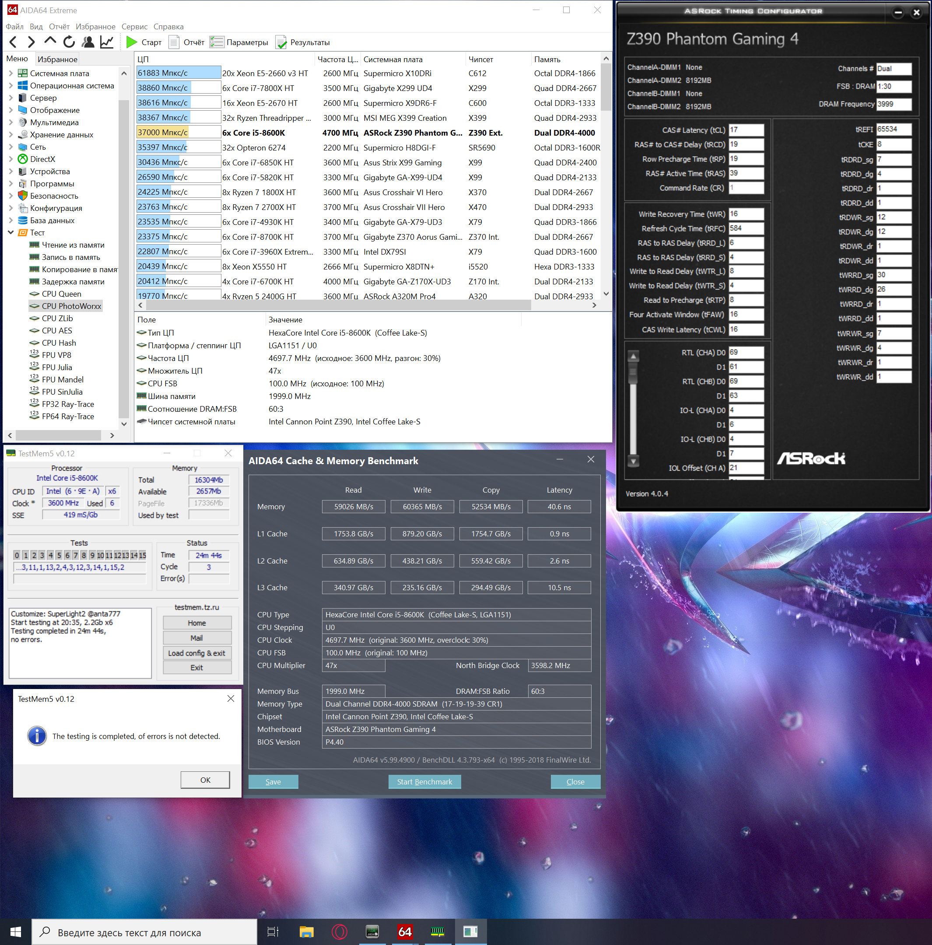Open the graph chart toolbar icon

(x=107, y=42)
